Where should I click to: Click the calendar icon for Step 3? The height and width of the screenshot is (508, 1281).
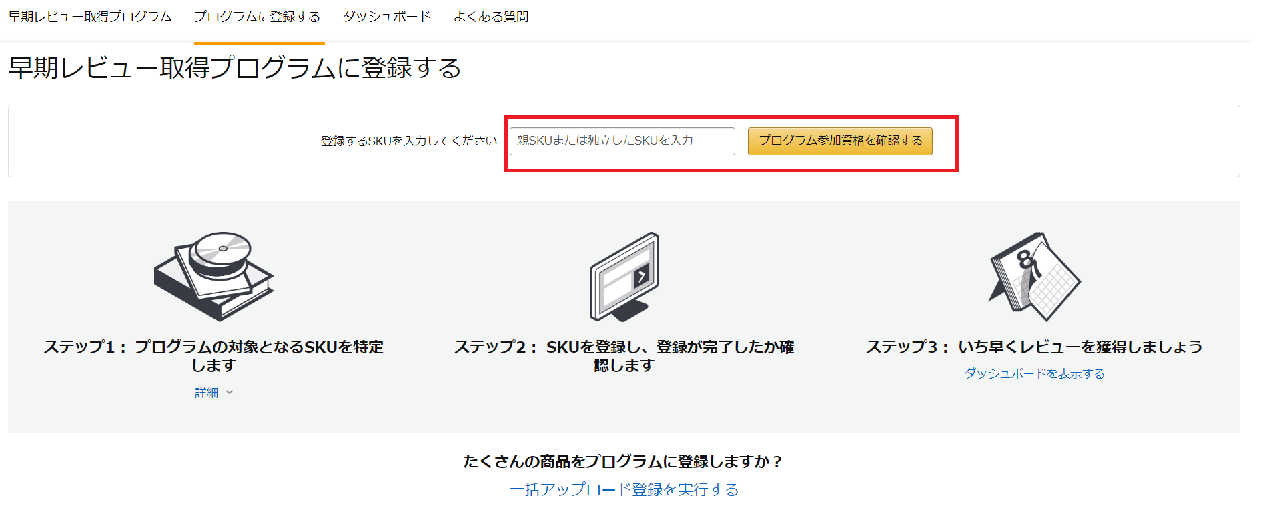pos(1035,277)
